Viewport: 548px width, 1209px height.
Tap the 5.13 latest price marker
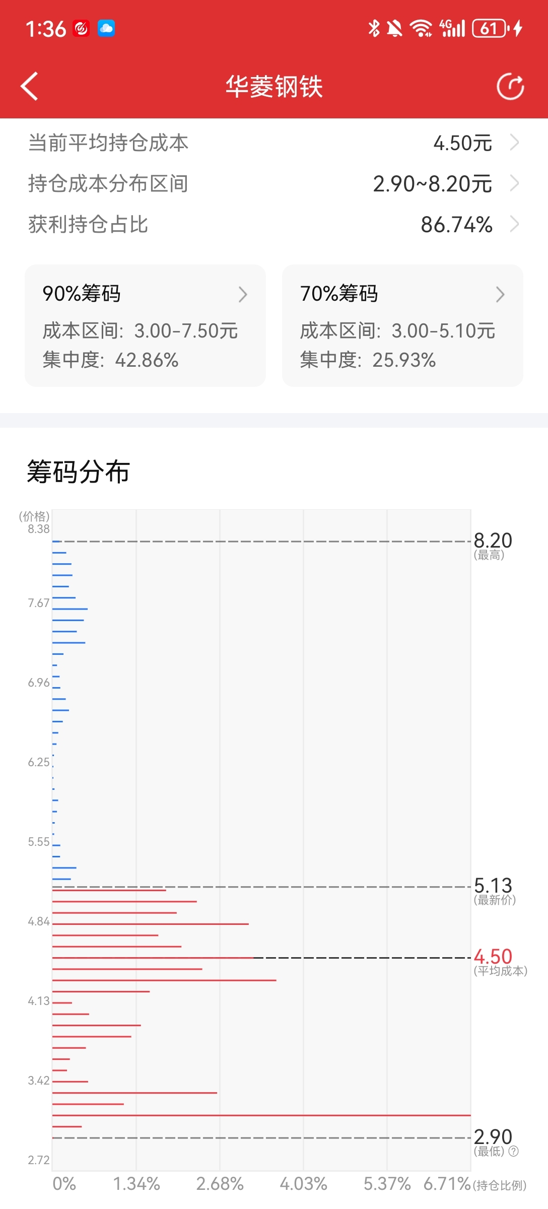pos(493,886)
